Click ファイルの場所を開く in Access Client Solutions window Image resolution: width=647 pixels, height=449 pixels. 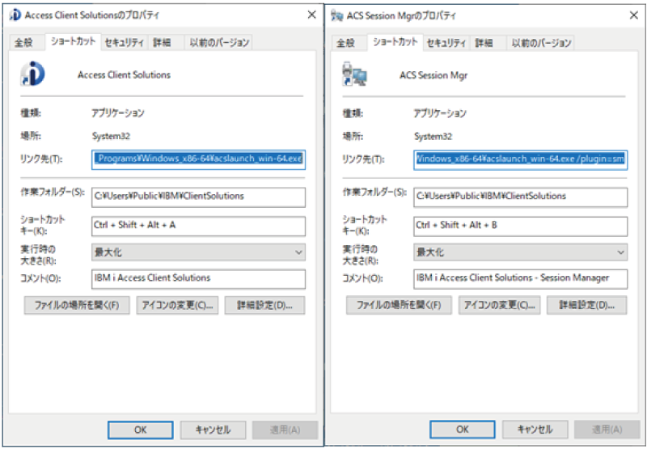pos(77,305)
